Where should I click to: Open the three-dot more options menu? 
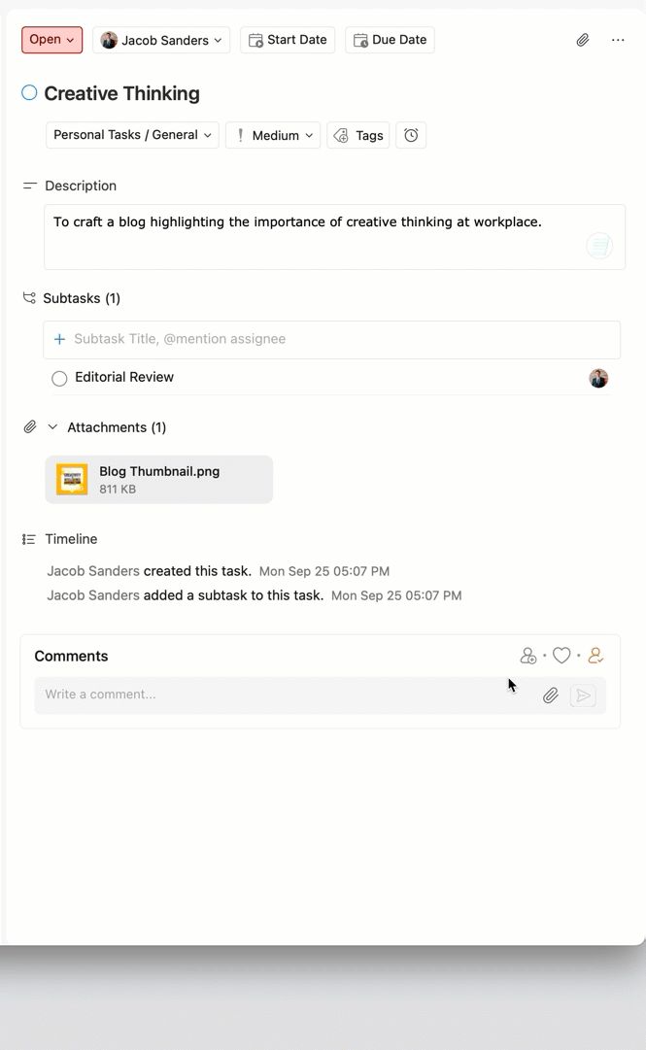618,40
